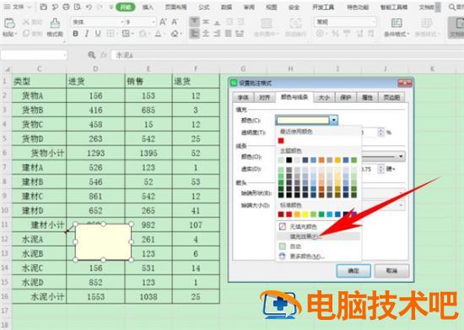Open the line style dropdown in dialog
464x330 pixels.
click(x=401, y=157)
